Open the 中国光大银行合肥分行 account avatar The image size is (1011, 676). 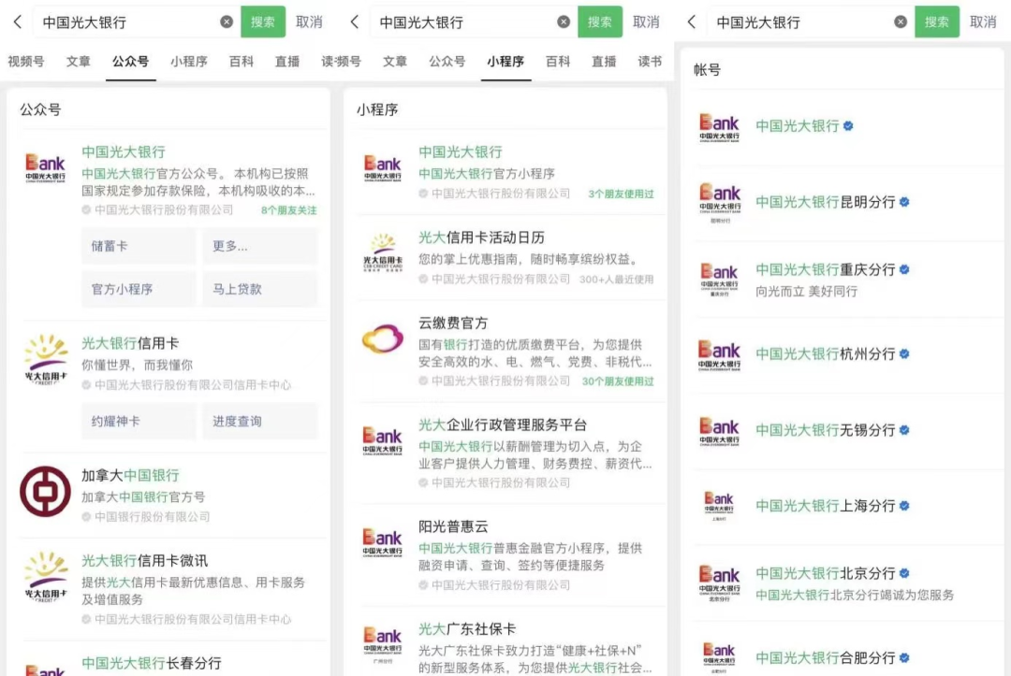point(720,656)
